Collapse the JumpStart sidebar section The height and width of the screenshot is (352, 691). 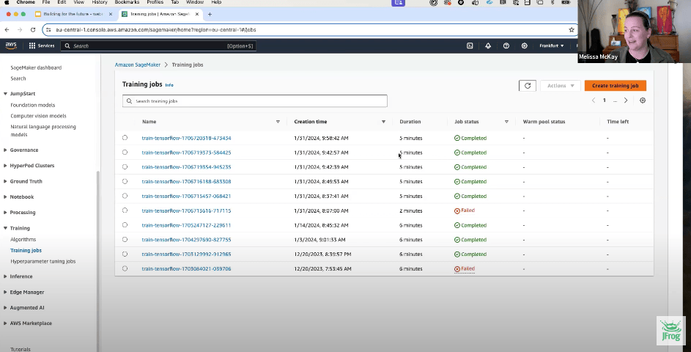(5, 94)
